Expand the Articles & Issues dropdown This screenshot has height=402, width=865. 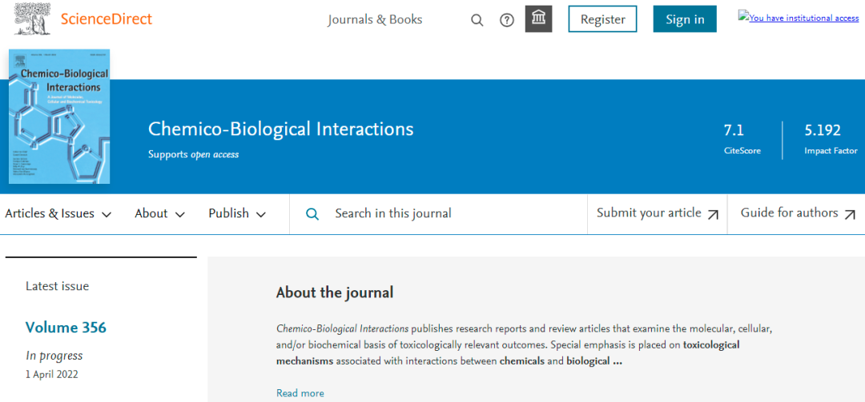coord(58,213)
